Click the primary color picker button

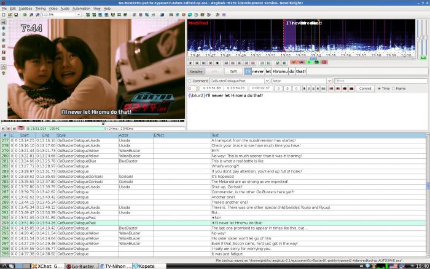pos(331,89)
